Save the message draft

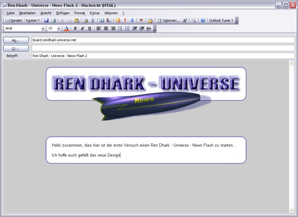point(46,20)
